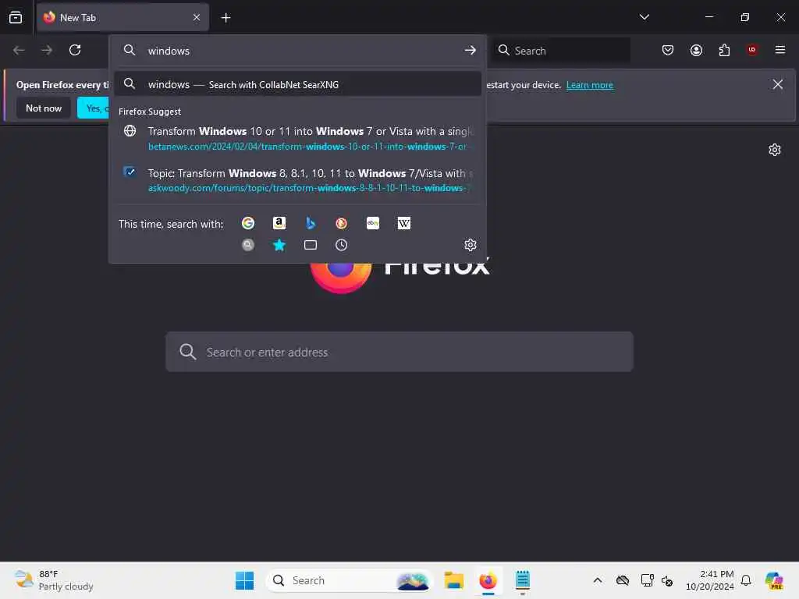The image size is (799, 599).
Task: Open search settings gear in dropdown
Action: [471, 245]
